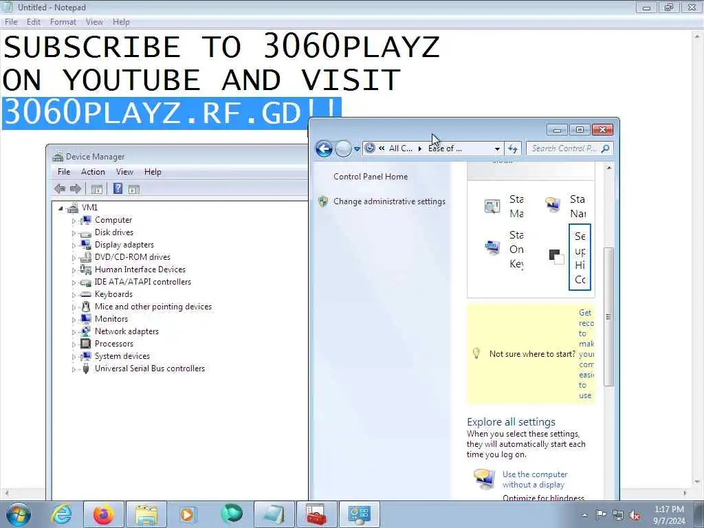Viewport: 704px width, 528px height.
Task: Show hidden tray icons arrow
Action: click(584, 515)
